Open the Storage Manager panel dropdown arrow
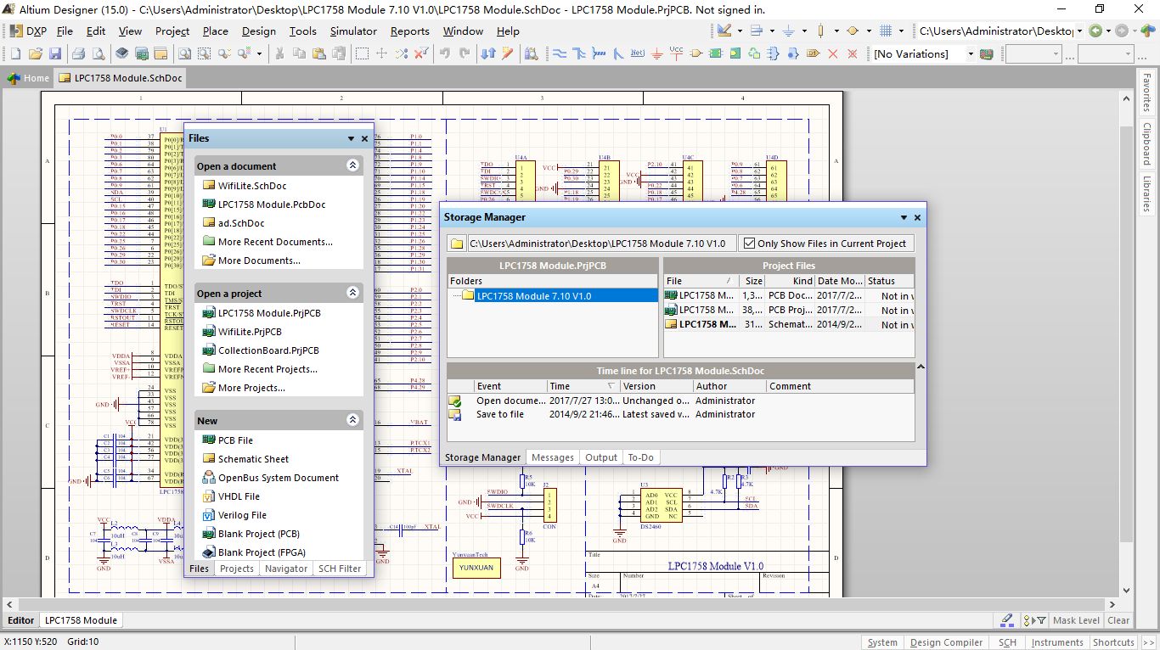 click(x=904, y=217)
